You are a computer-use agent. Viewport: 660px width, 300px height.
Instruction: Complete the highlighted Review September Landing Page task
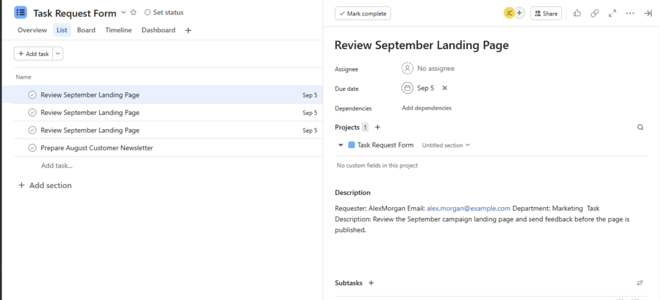tap(32, 95)
